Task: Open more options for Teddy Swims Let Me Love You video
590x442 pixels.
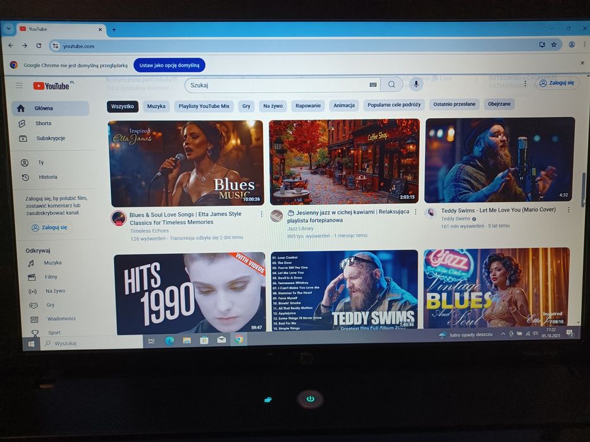Action: (x=568, y=210)
